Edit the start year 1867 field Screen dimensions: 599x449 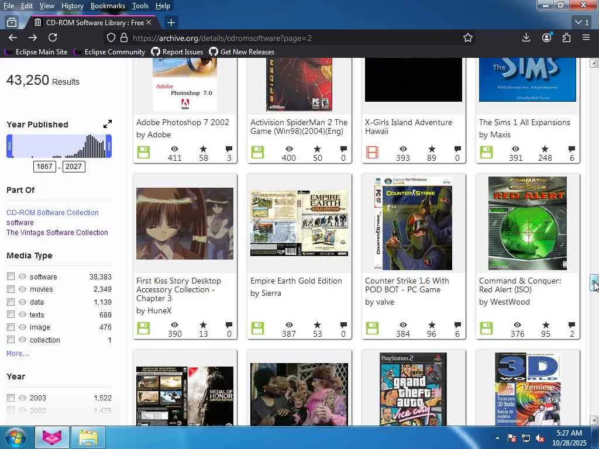[x=44, y=167]
